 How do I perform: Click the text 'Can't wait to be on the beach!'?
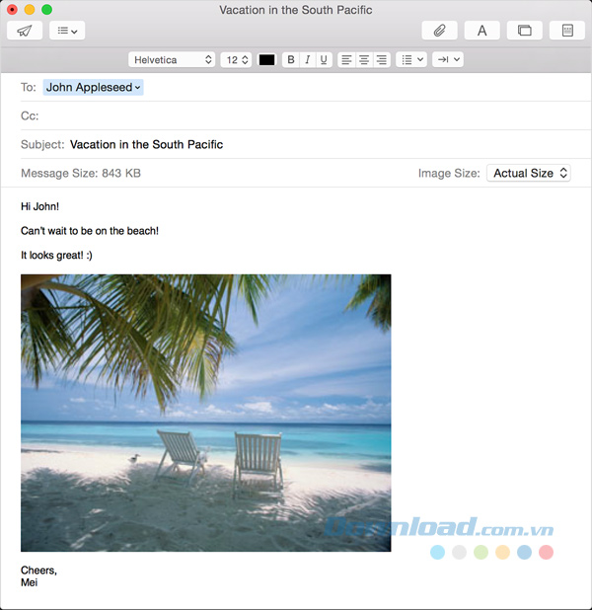[90, 231]
